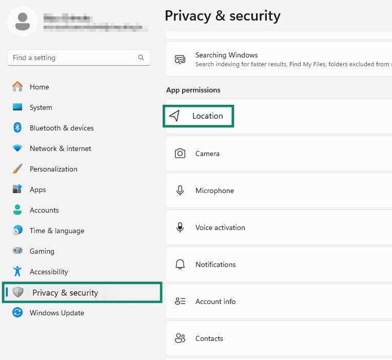Open Searching Windows settings

click(x=279, y=59)
